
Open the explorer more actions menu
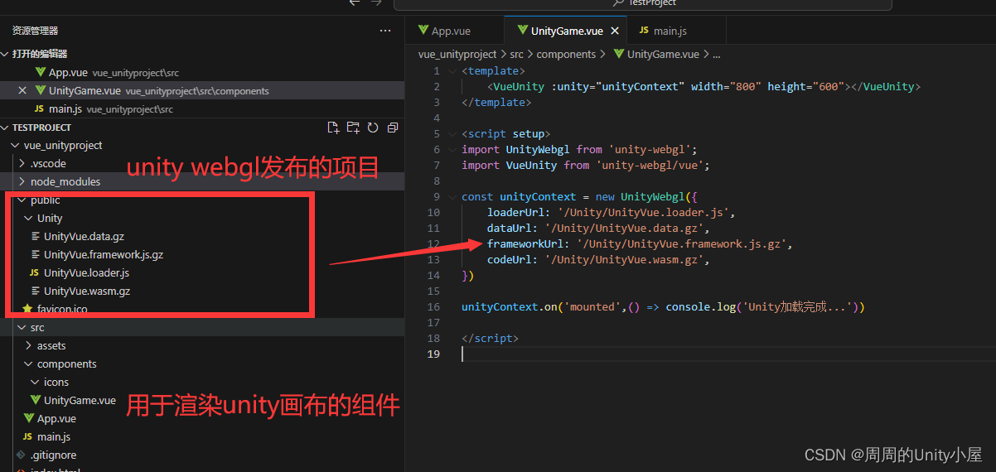click(385, 31)
